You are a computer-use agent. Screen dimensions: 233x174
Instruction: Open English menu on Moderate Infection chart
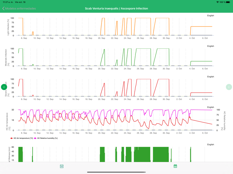point(210,46)
